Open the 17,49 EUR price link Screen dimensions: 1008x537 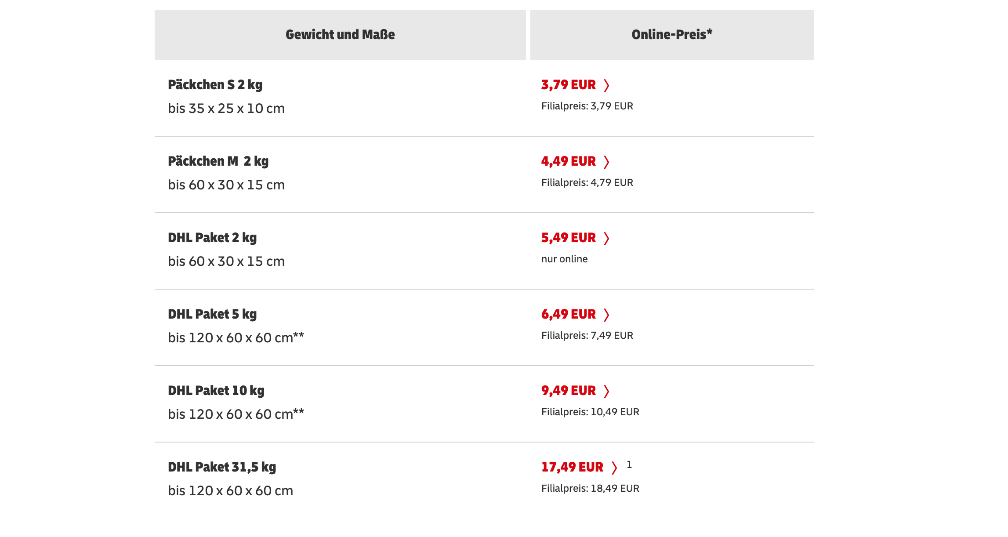572,467
